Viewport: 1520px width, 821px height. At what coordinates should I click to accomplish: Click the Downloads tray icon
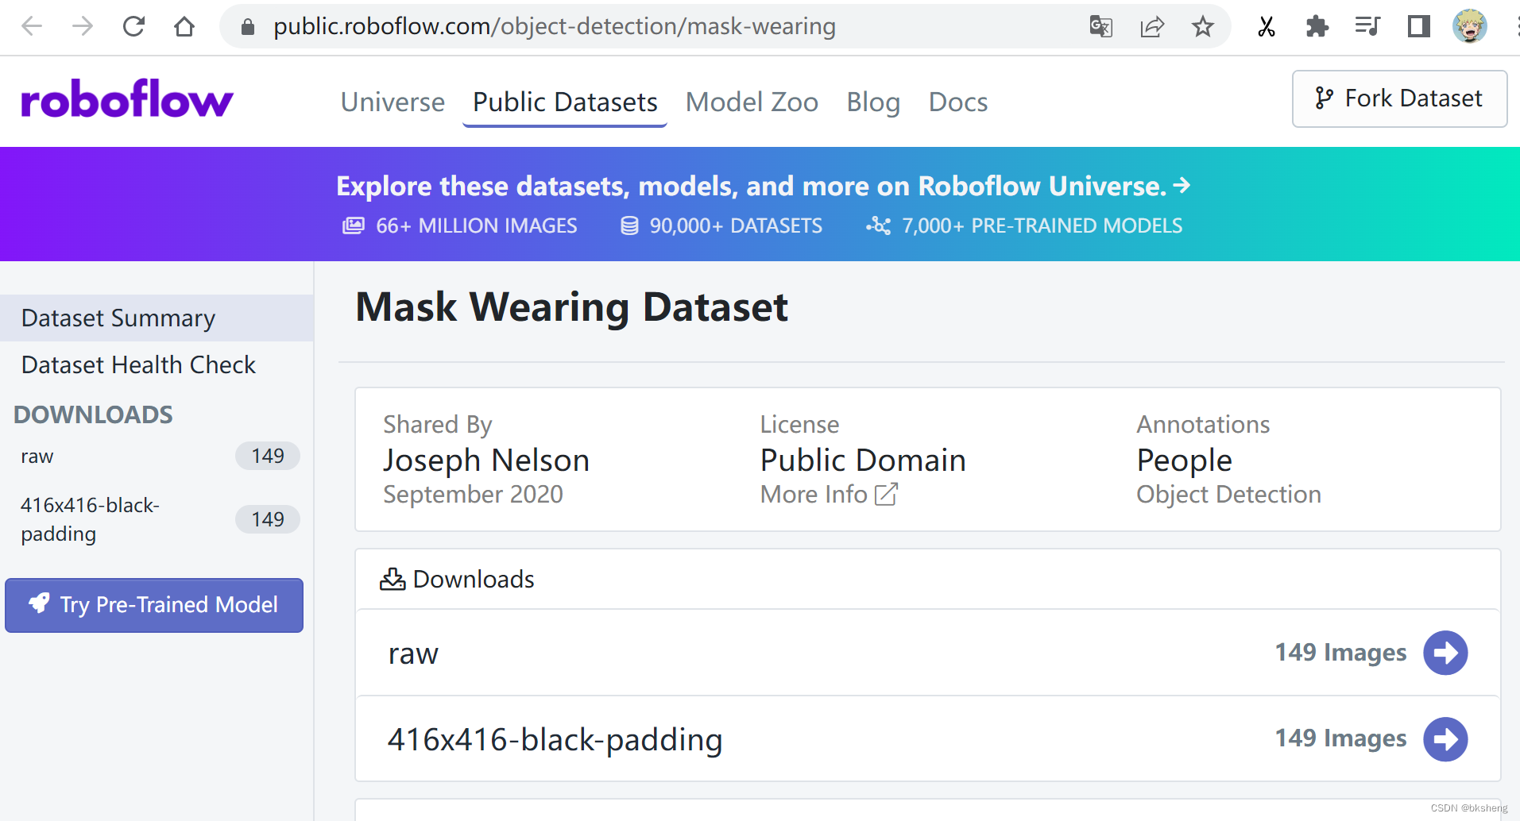pos(393,579)
